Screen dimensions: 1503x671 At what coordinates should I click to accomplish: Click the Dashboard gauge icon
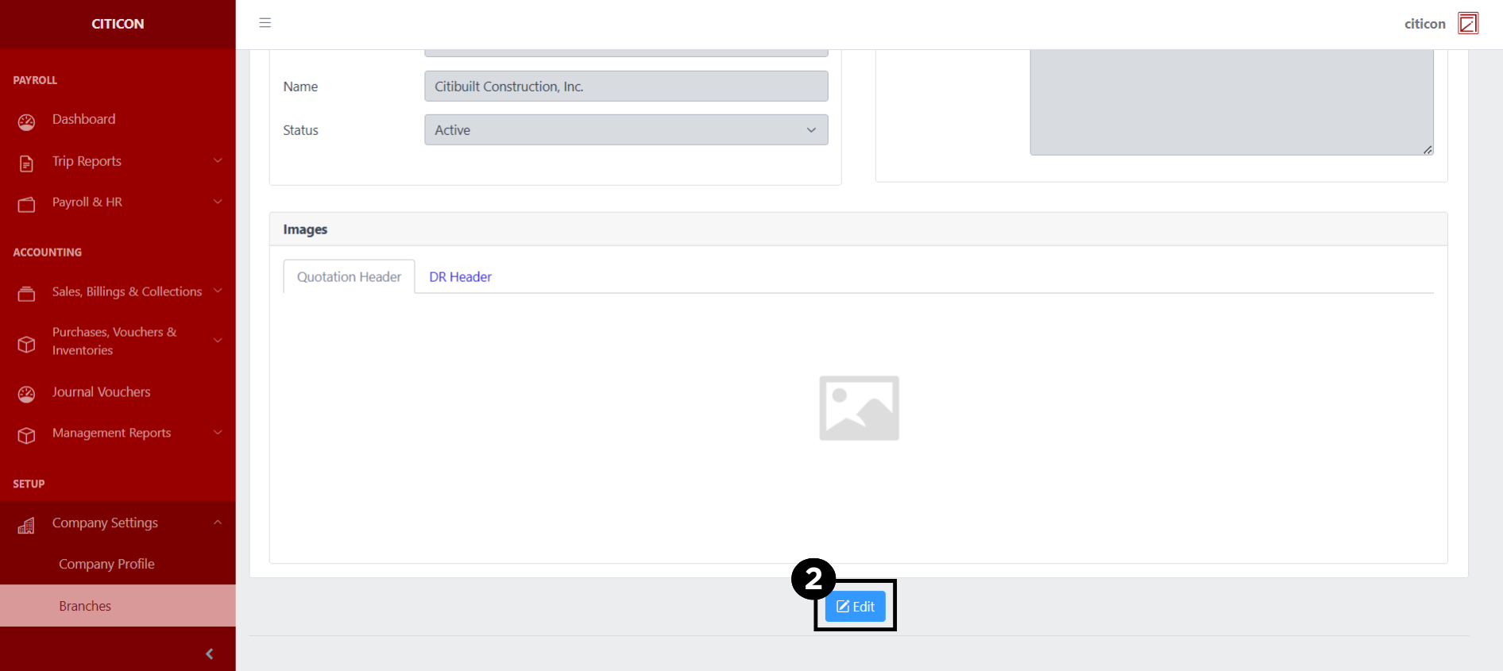(x=26, y=121)
